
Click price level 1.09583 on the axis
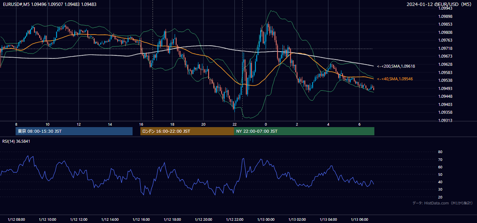click(446, 72)
